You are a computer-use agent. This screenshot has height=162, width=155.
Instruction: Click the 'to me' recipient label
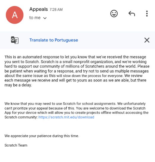(35, 18)
